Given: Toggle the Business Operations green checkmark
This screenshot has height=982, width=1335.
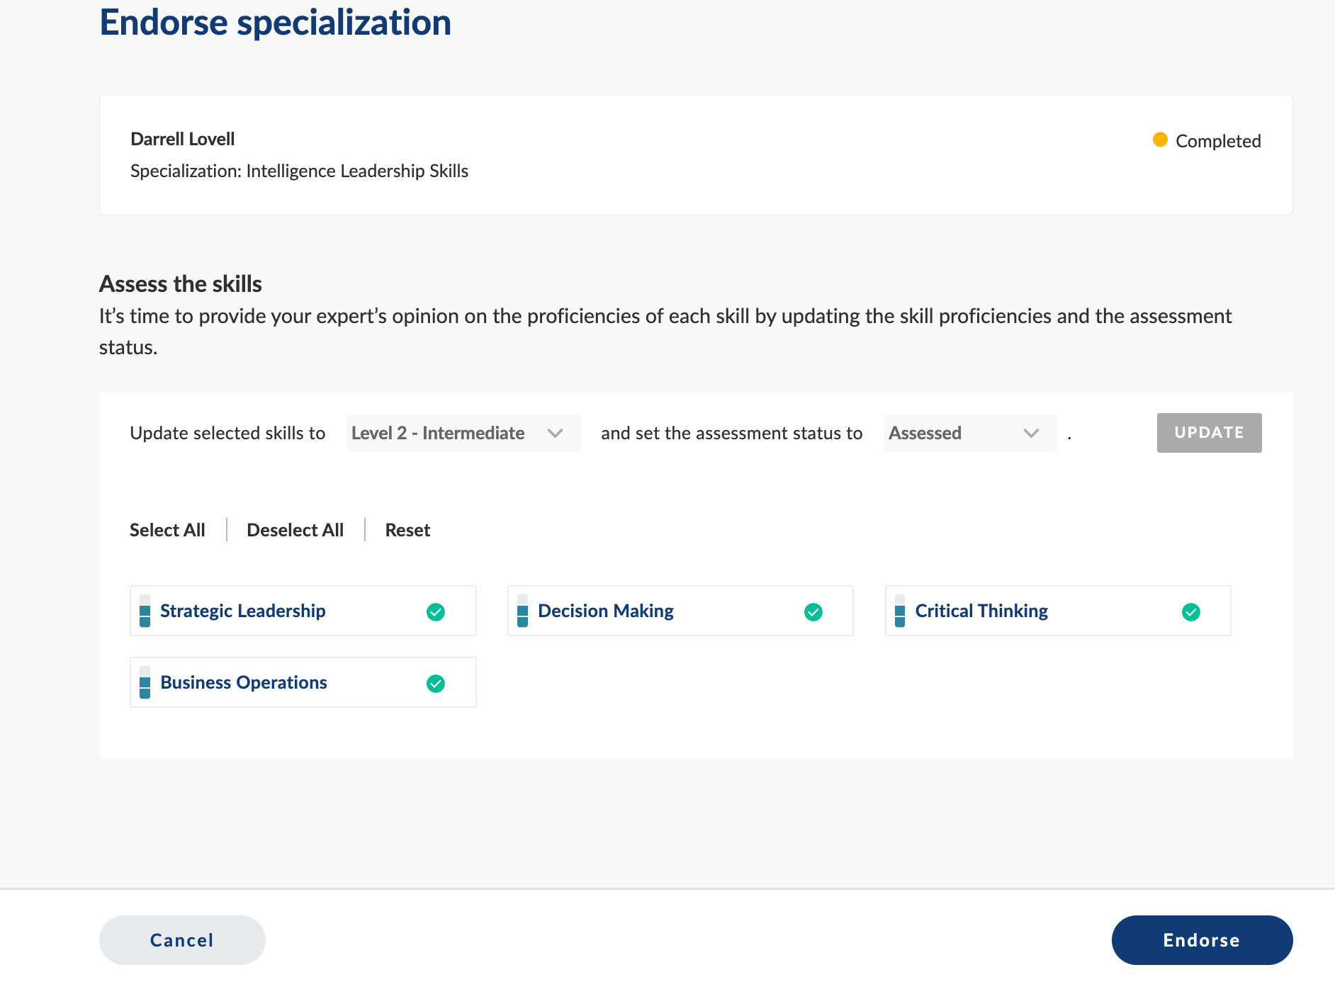Looking at the screenshot, I should click(436, 684).
